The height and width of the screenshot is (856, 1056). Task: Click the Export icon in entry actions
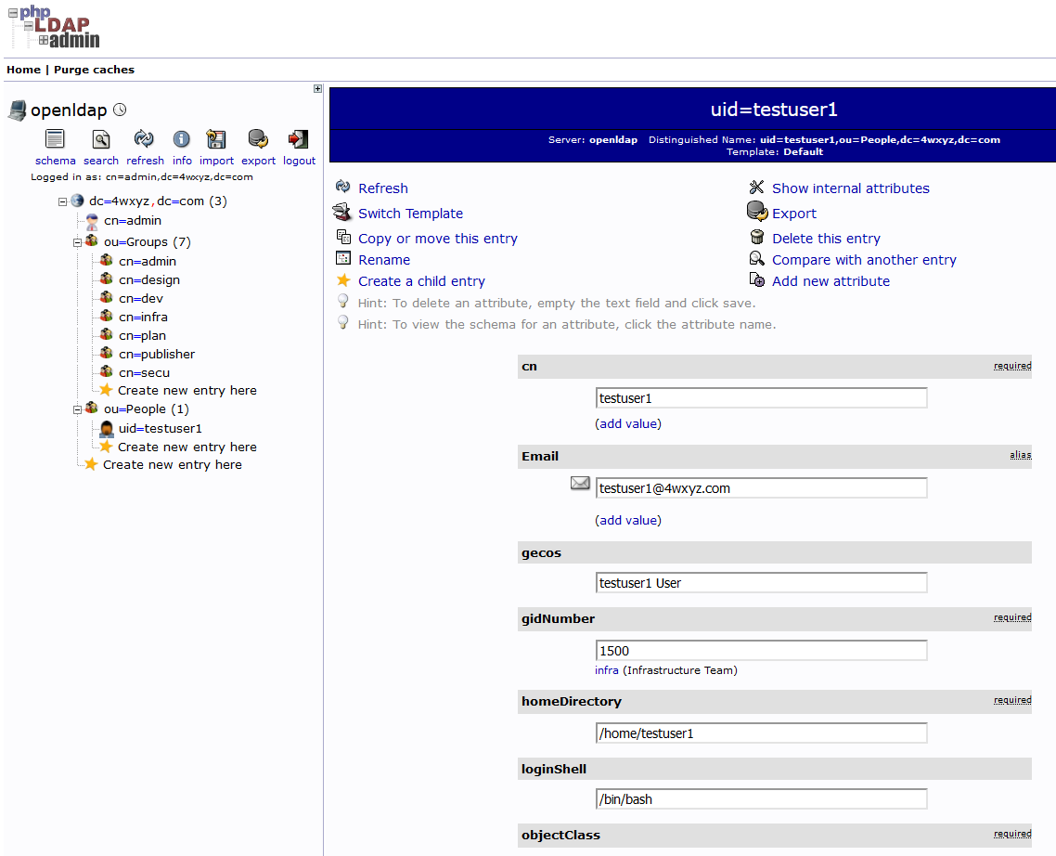(757, 212)
